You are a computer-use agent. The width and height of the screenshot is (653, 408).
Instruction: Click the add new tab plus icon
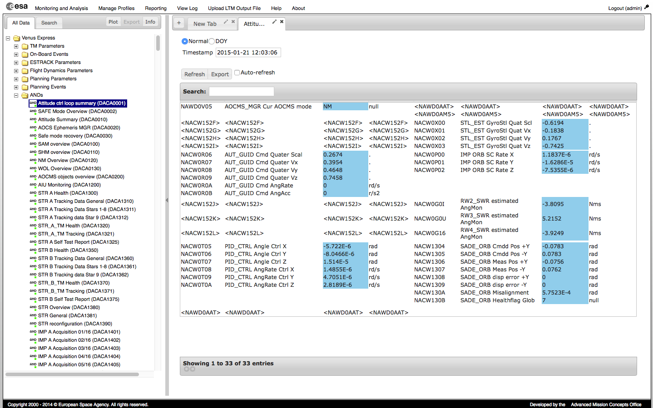[179, 23]
